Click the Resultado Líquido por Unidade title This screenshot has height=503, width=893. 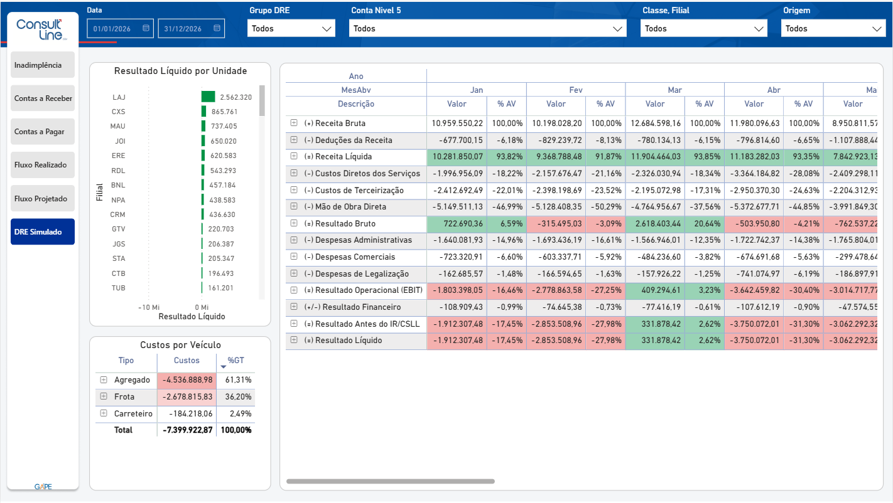180,71
